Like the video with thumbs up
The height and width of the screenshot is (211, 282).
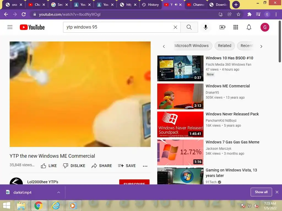49,166
